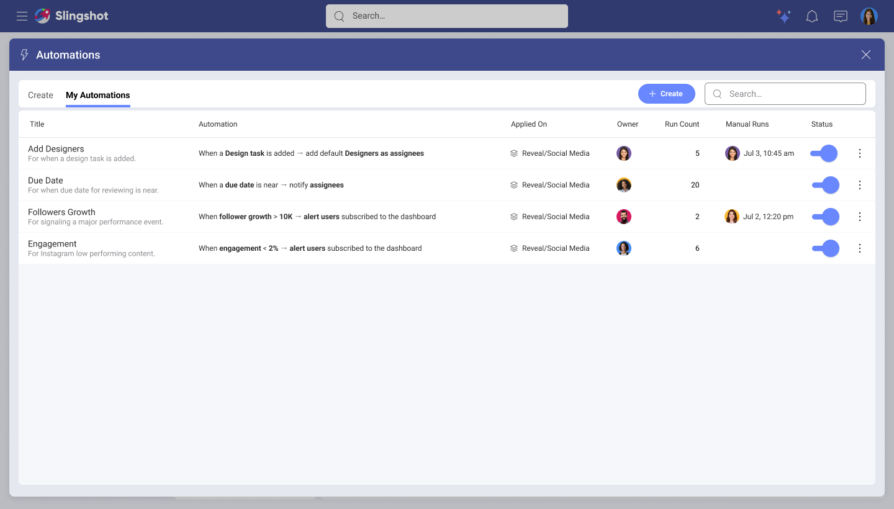Click the Status column header
The width and height of the screenshot is (894, 509).
point(822,124)
